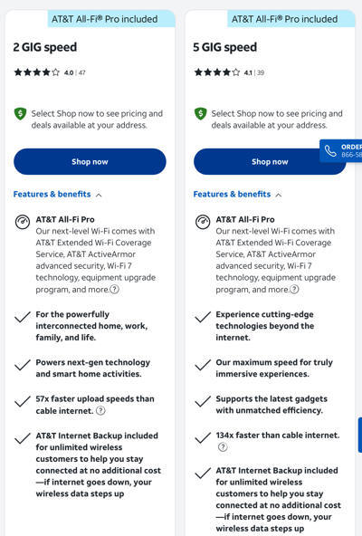Collapse Features & benefits under 5 GIG speed
Screen dimensions: 362x536
pyautogui.click(x=238, y=195)
